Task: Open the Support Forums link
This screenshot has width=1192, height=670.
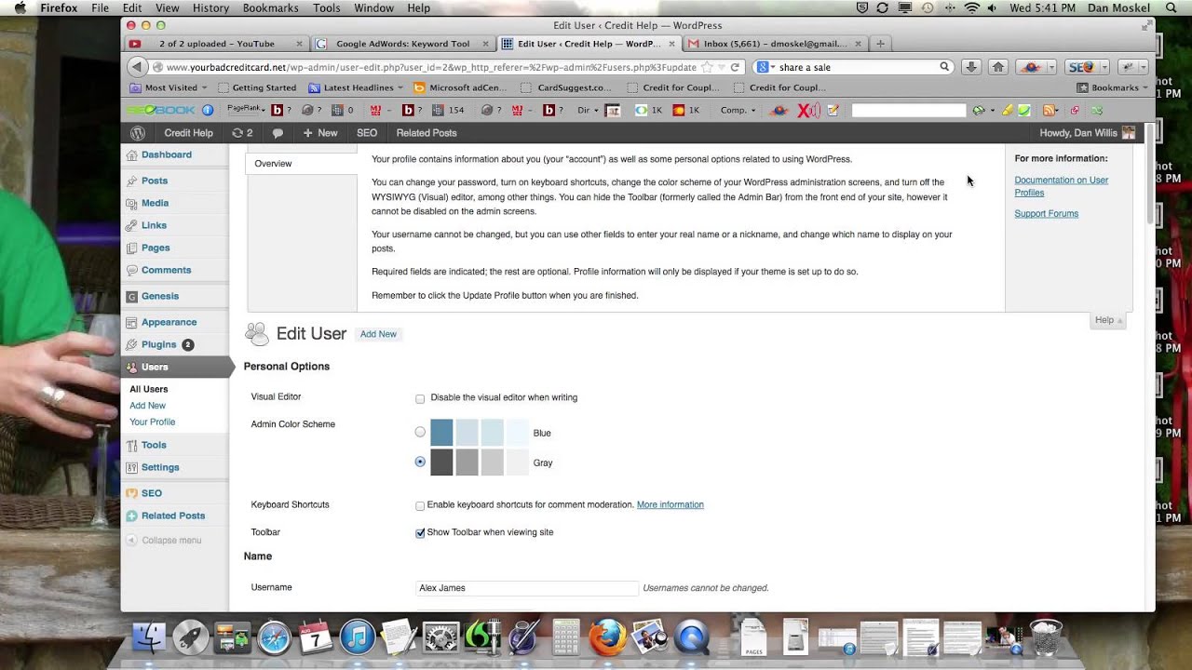Action: pyautogui.click(x=1046, y=213)
